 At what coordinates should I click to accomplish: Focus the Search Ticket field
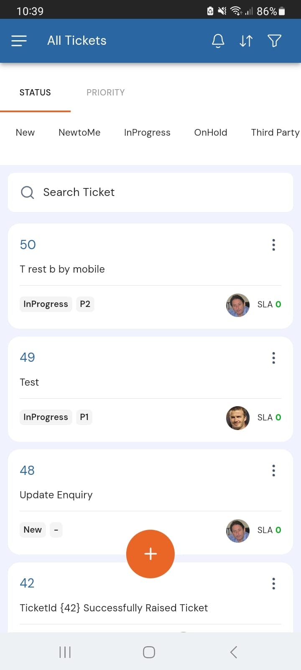(x=150, y=192)
